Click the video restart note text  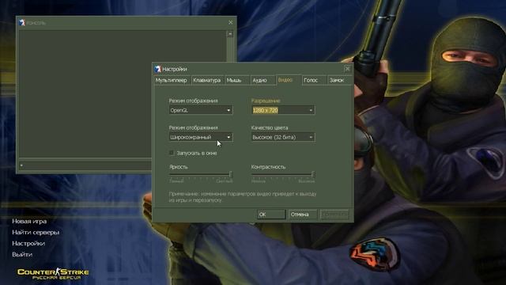coord(243,197)
